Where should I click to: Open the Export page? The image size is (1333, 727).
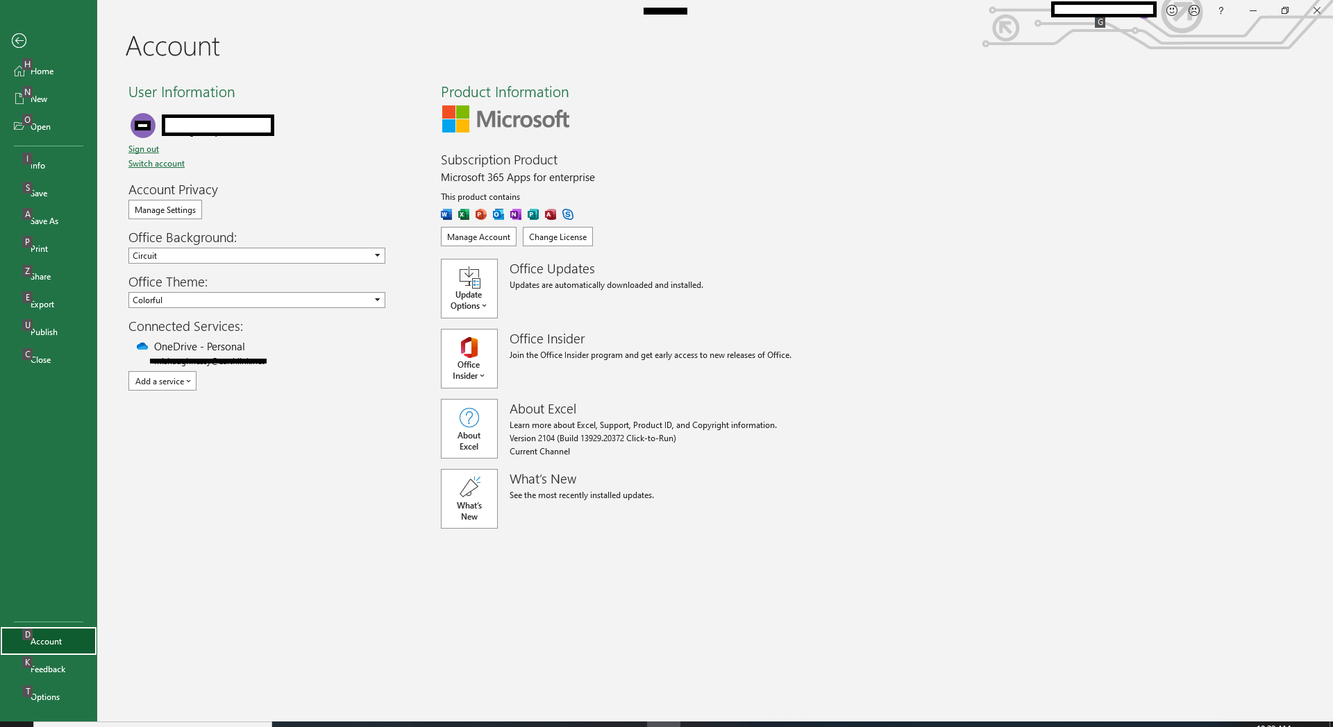49,304
